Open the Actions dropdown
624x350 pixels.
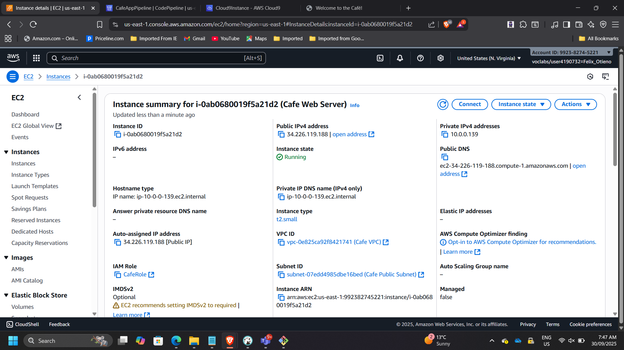tap(575, 104)
